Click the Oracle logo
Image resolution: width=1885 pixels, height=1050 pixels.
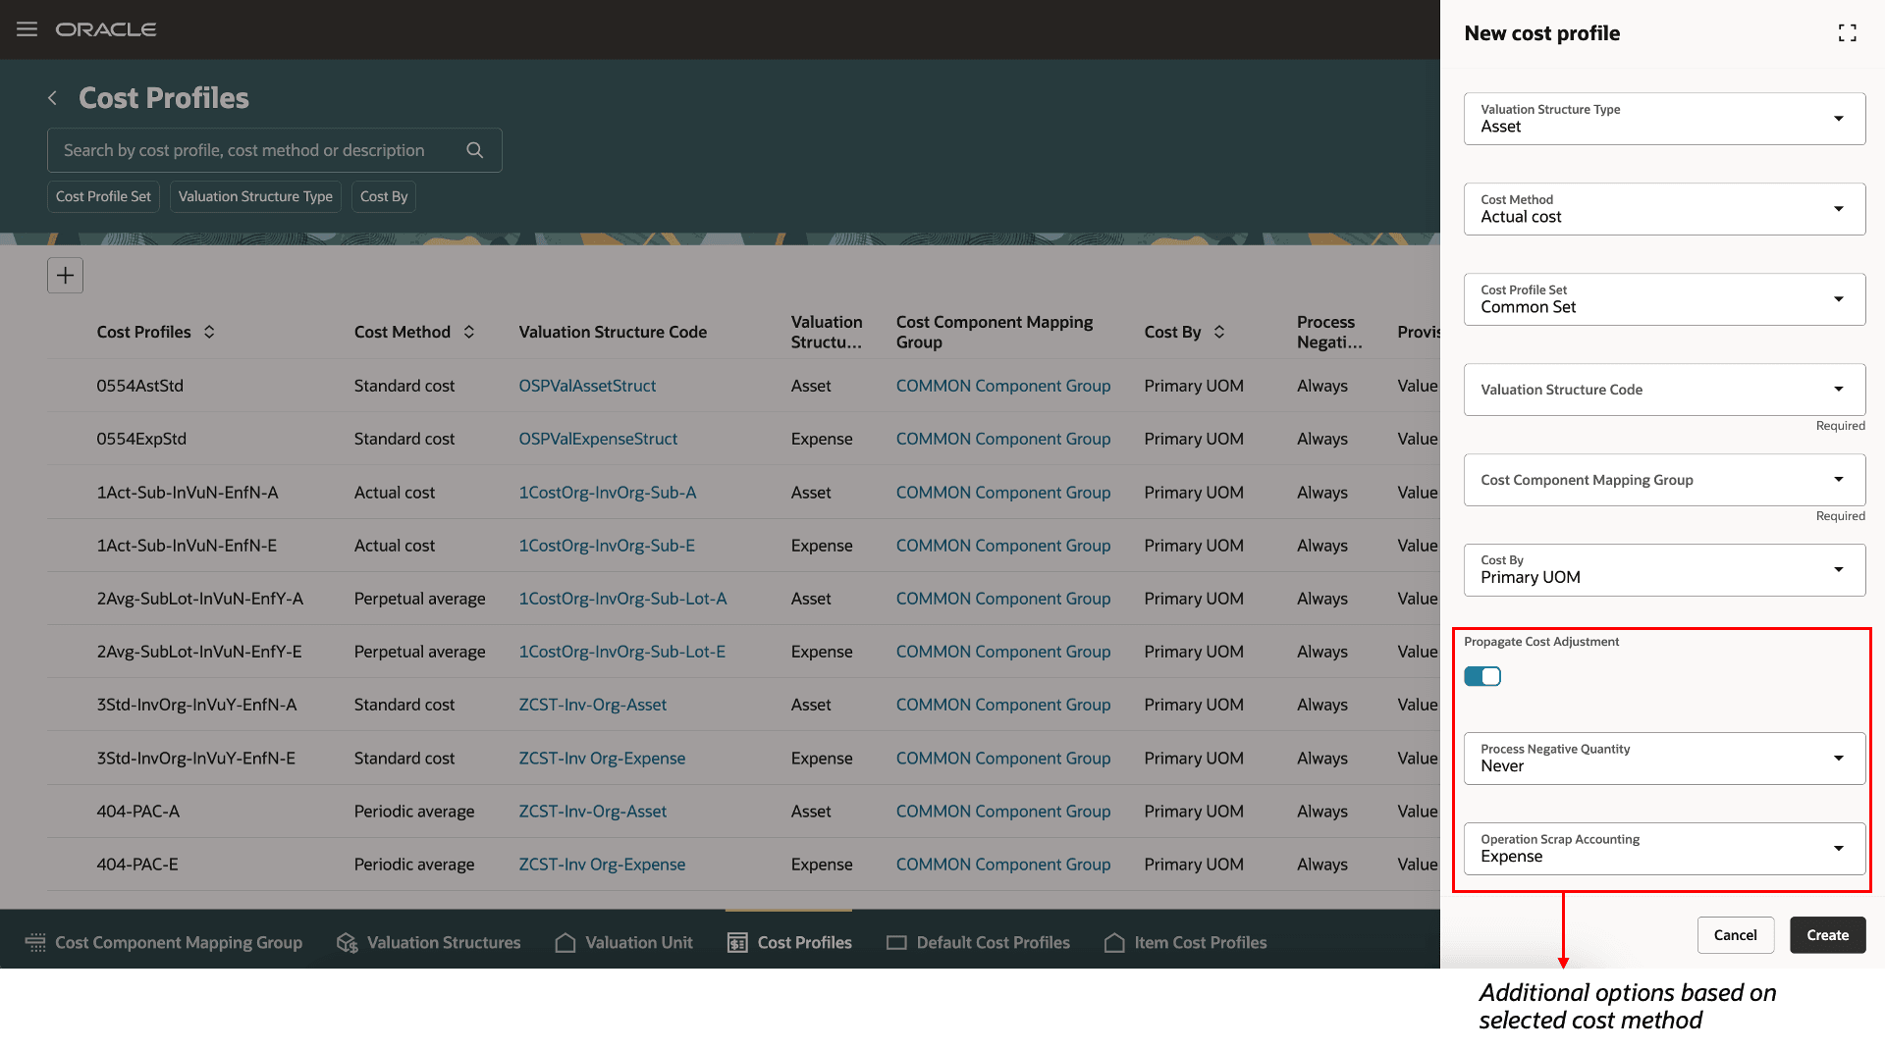click(106, 29)
